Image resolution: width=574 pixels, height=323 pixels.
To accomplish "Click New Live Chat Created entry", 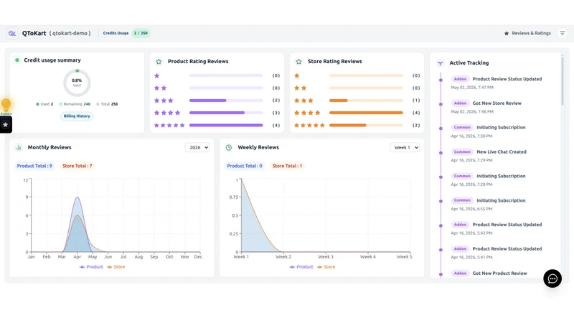I will (501, 152).
